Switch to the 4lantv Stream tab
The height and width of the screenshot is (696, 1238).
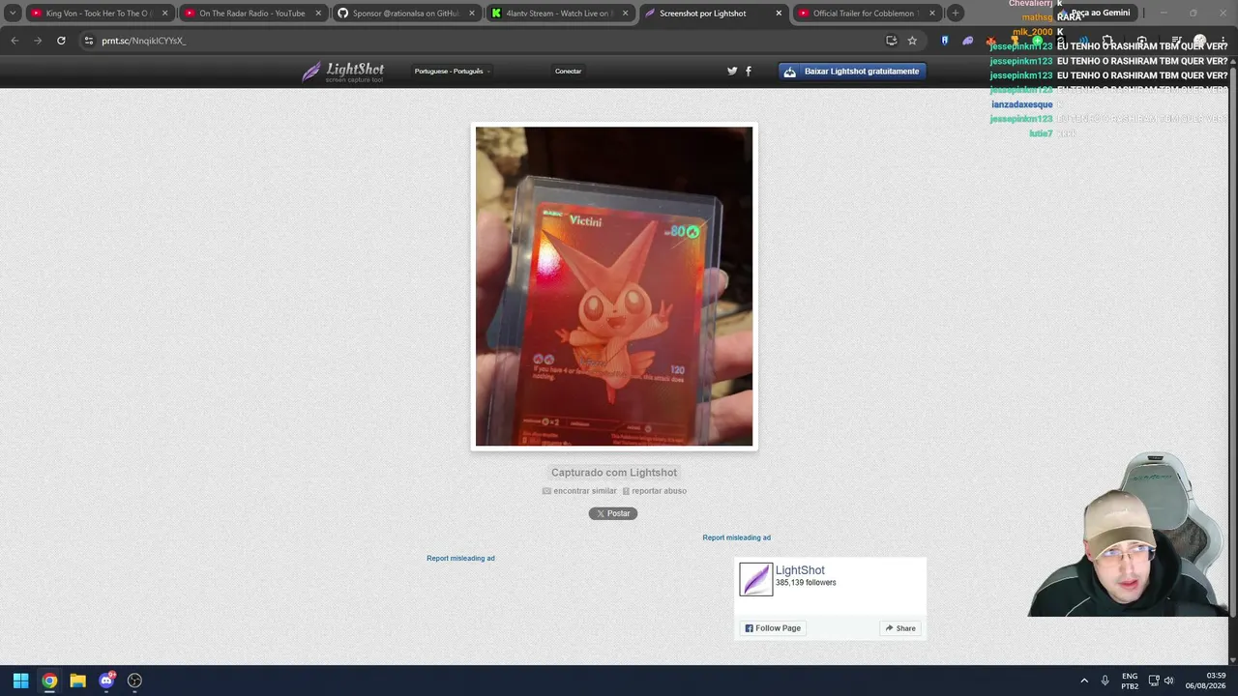tap(560, 14)
